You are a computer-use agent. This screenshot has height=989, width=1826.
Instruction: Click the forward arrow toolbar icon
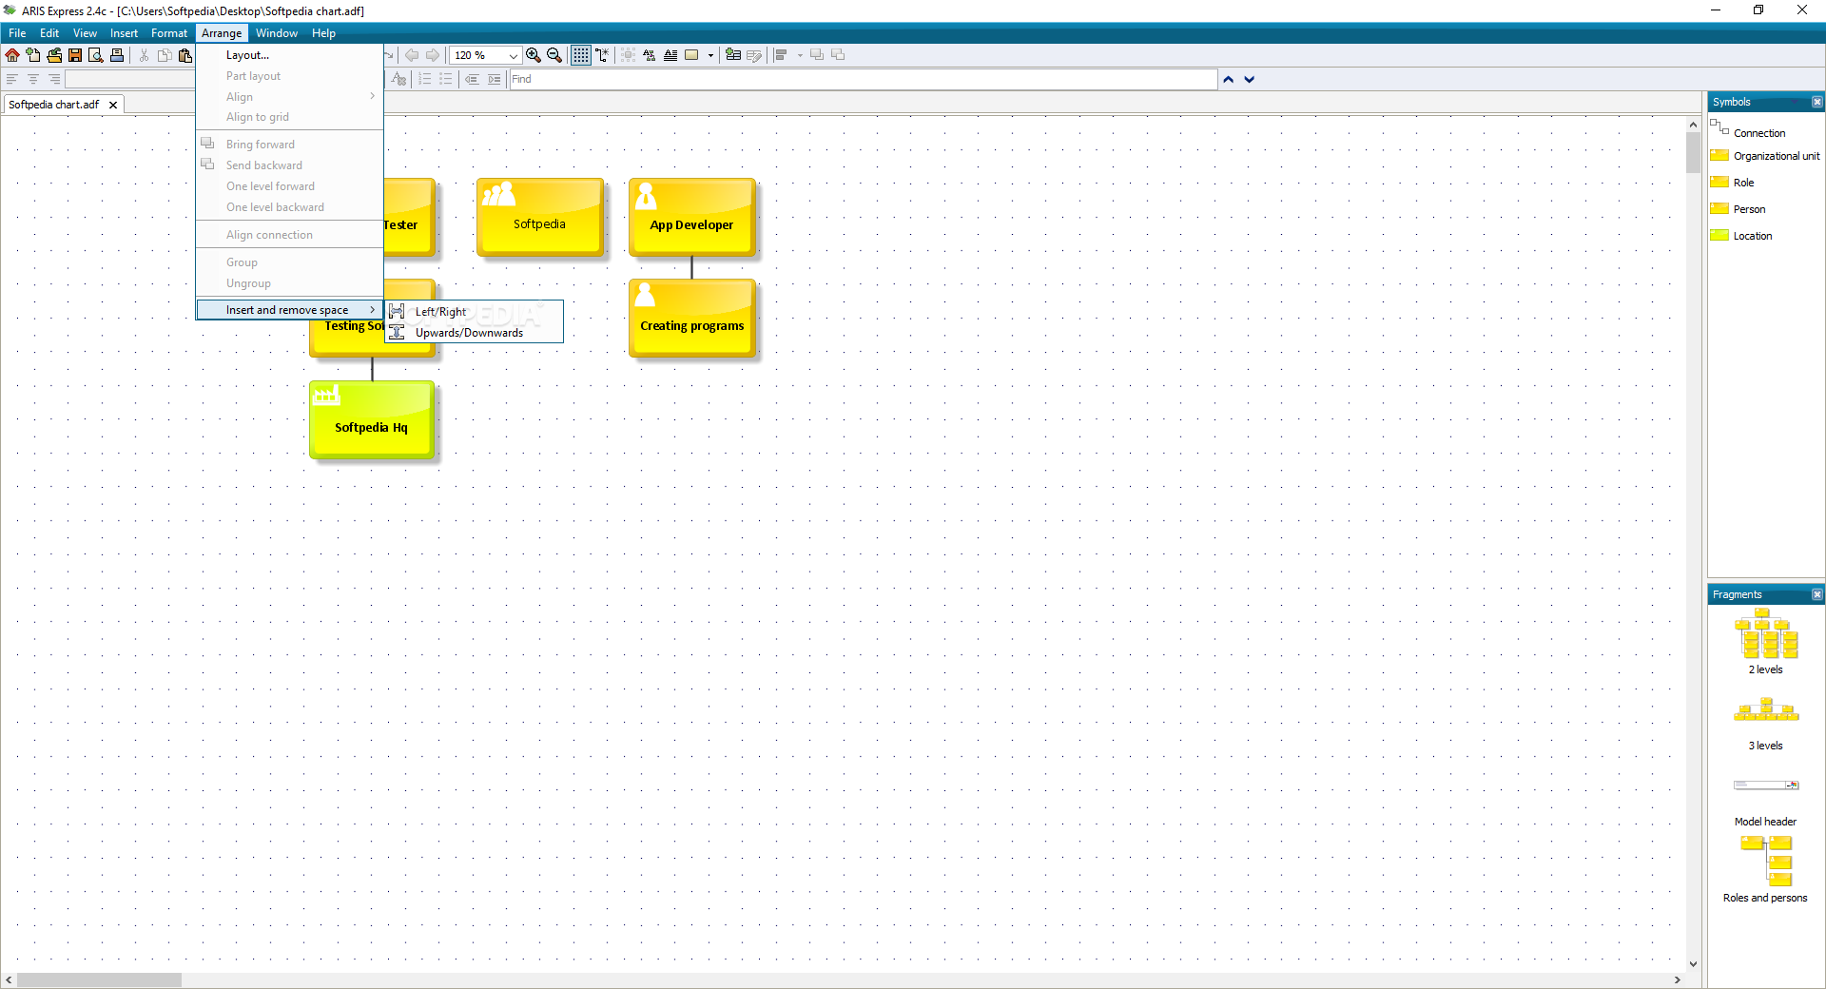433,55
